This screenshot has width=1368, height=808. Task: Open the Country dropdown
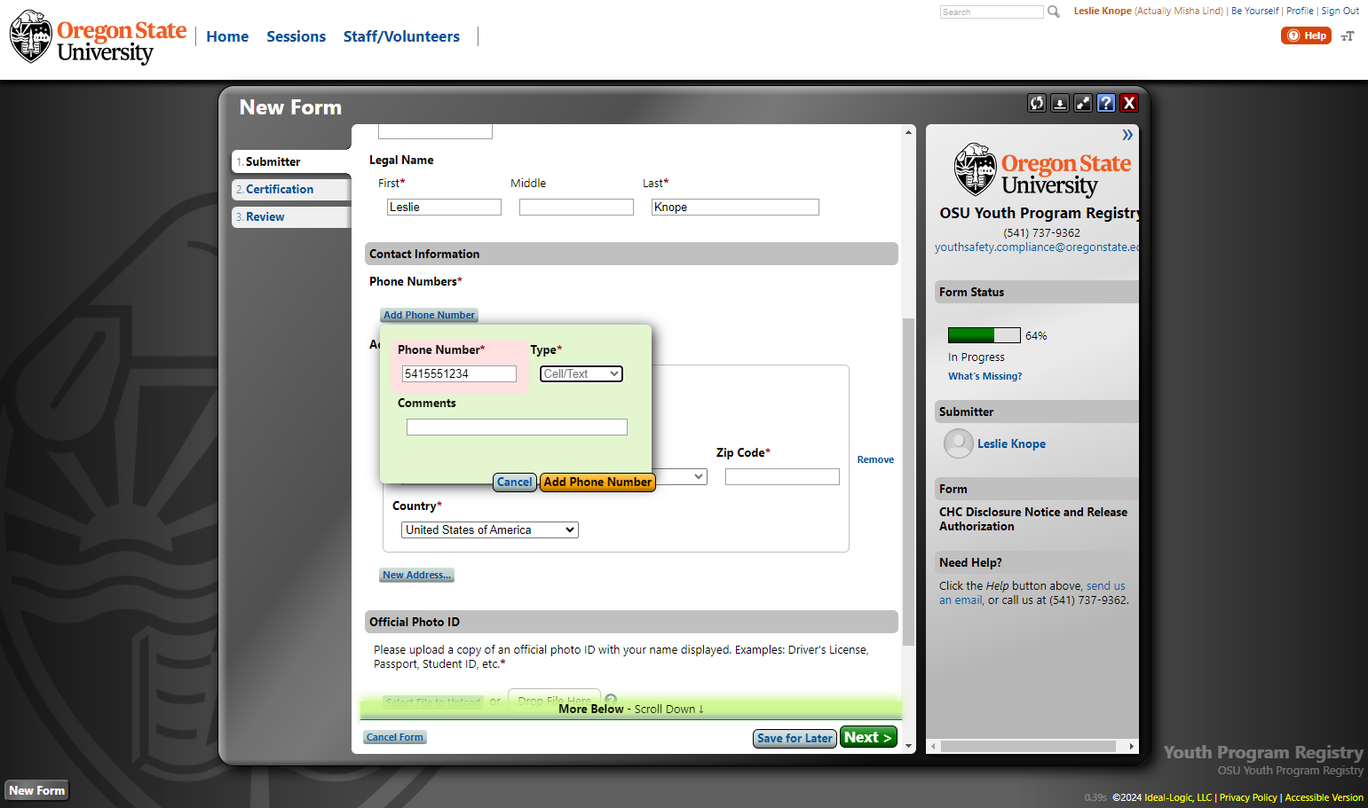pyautogui.click(x=490, y=530)
